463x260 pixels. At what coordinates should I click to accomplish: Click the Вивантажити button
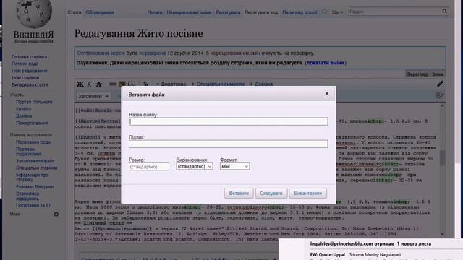click(x=307, y=193)
